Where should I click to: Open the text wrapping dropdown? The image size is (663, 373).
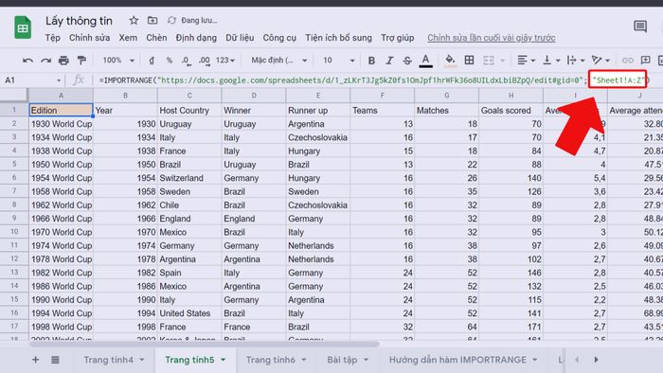point(576,61)
